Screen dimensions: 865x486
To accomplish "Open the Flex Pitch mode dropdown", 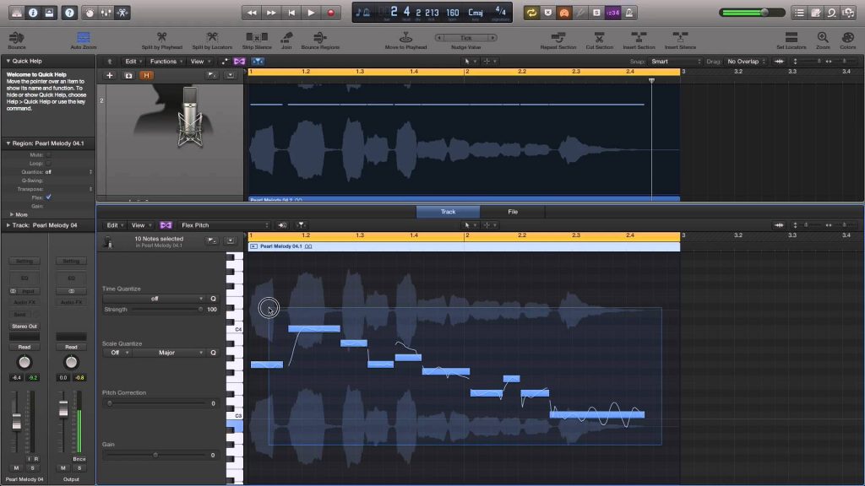I will 224,224.
